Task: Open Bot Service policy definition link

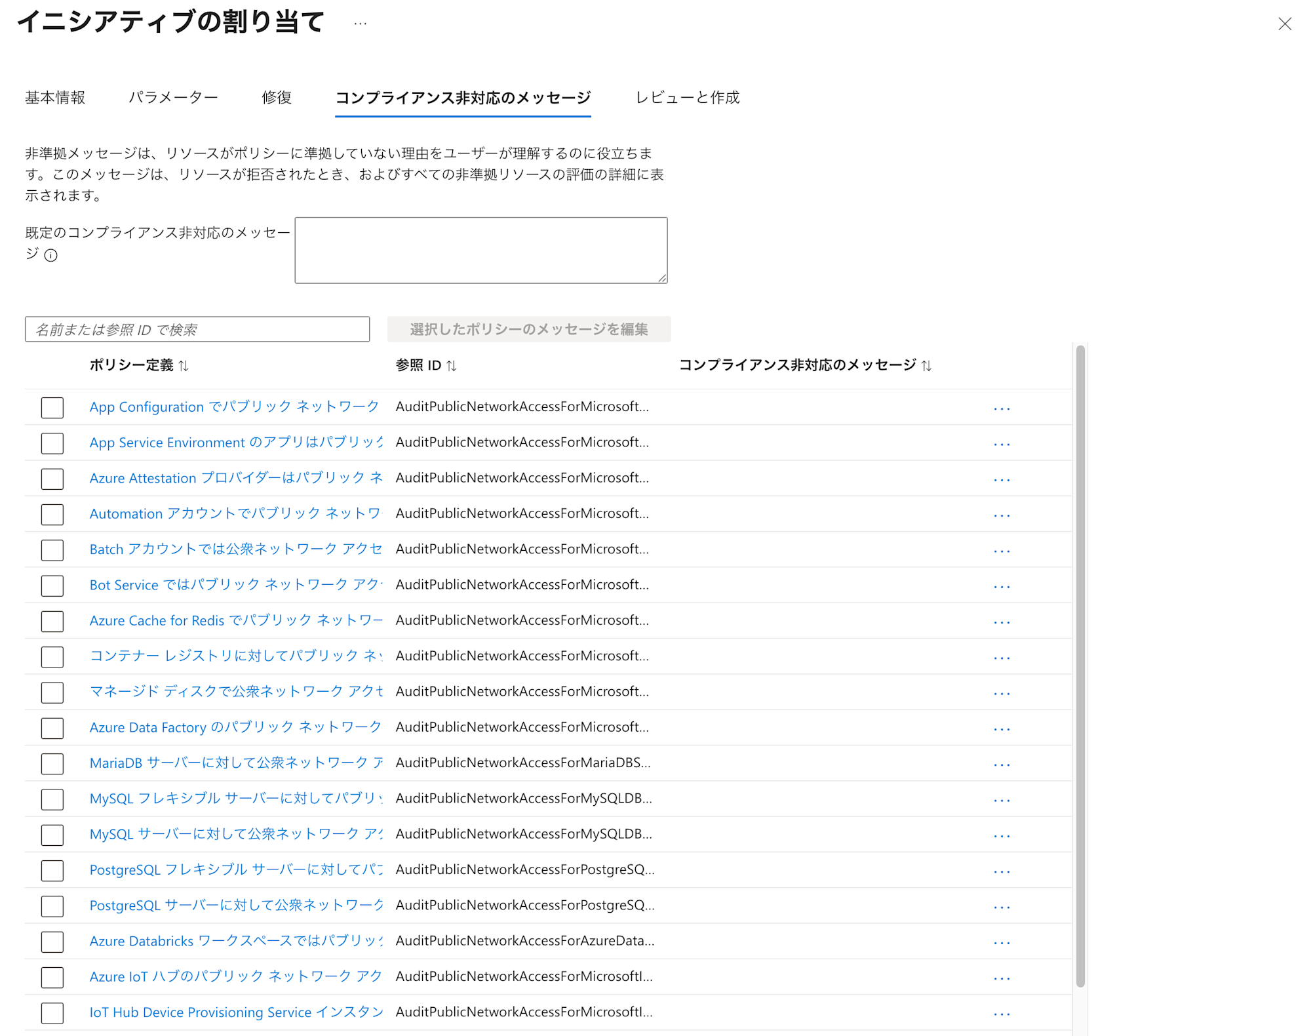Action: (236, 585)
